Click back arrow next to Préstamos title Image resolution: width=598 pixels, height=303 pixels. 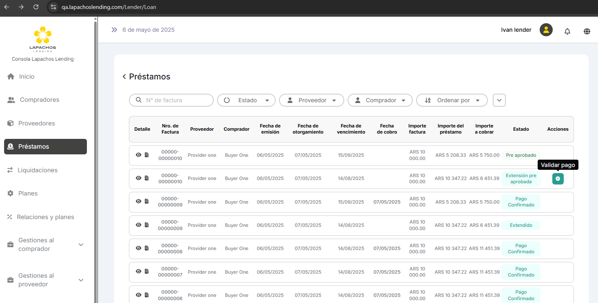coord(124,77)
